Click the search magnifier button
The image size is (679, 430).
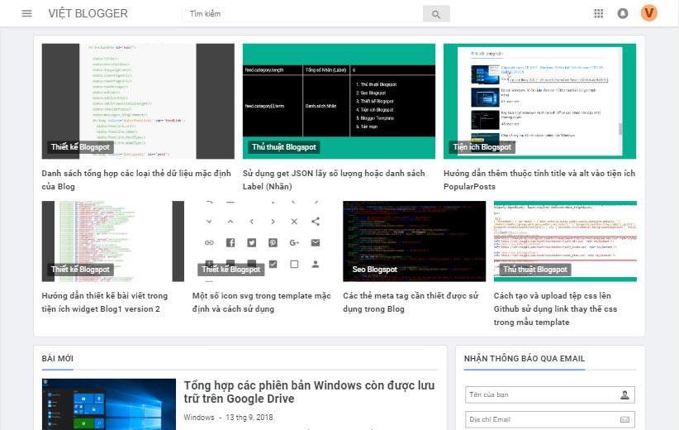[436, 14]
